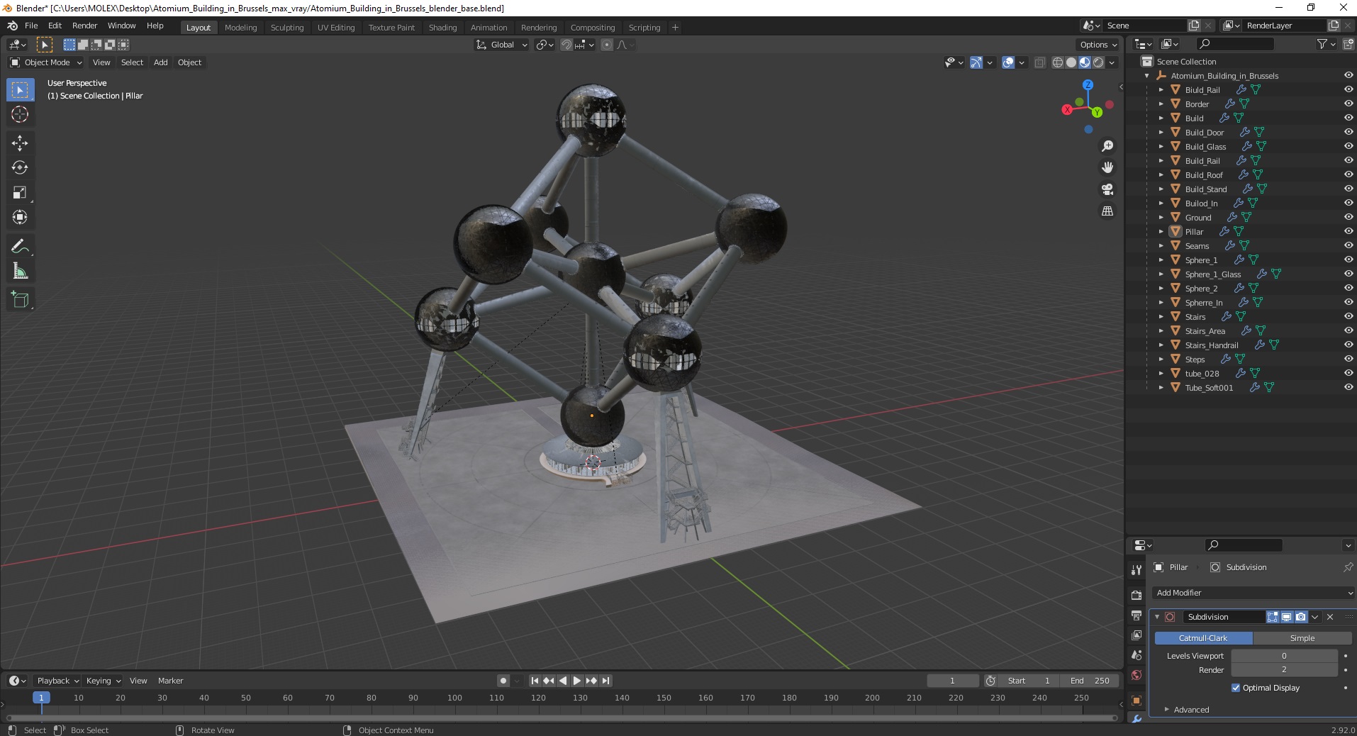Viewport: 1357px width, 736px height.
Task: Remove the Subdivision modifier
Action: tap(1330, 617)
